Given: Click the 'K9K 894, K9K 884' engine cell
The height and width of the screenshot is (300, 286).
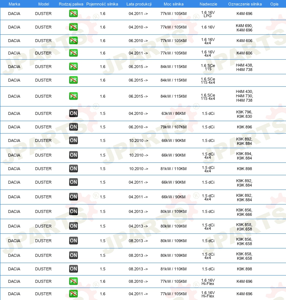Looking at the screenshot, I should point(244,156).
